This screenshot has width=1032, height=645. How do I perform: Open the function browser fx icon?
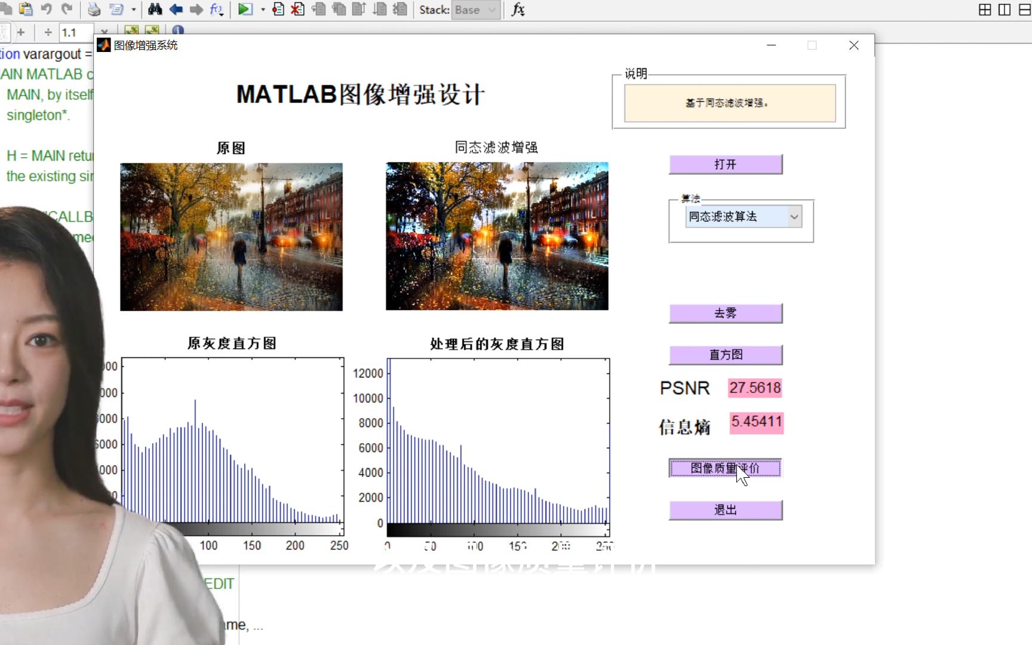coord(518,10)
